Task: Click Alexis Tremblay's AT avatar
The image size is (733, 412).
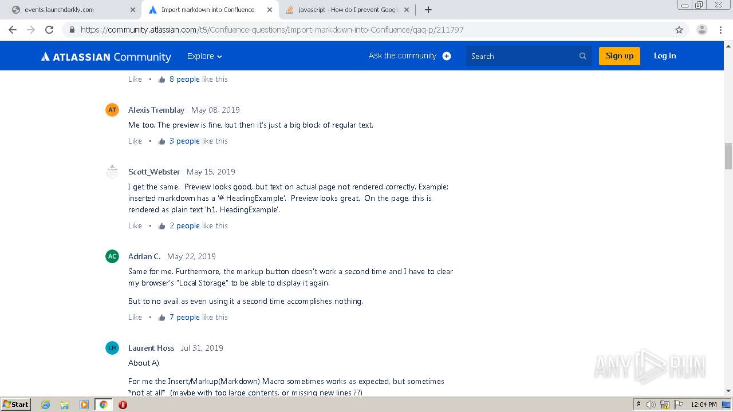Action: click(112, 110)
